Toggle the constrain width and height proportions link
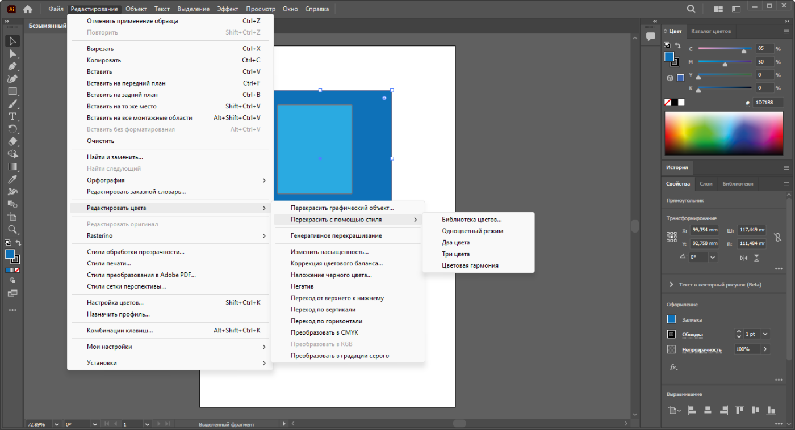The image size is (795, 430). click(x=777, y=237)
